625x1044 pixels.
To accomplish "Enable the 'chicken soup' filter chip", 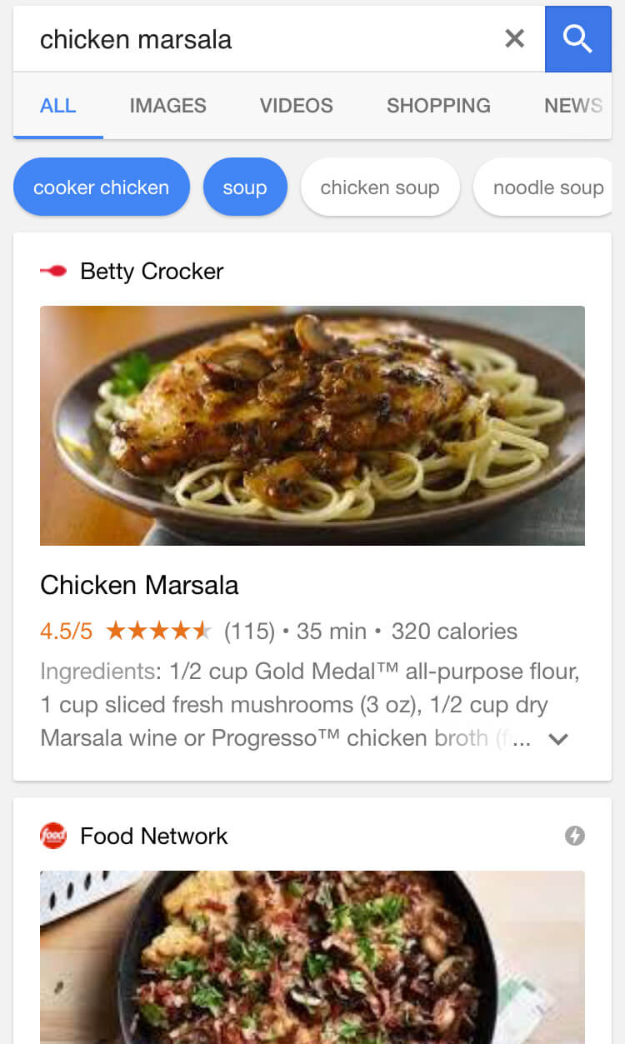I will coord(380,187).
